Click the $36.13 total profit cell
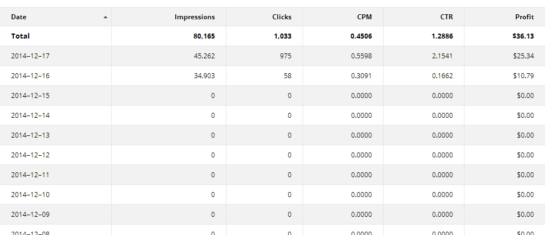 coord(523,36)
